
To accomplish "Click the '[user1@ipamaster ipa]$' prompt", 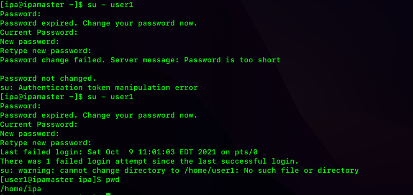I will 51,180.
